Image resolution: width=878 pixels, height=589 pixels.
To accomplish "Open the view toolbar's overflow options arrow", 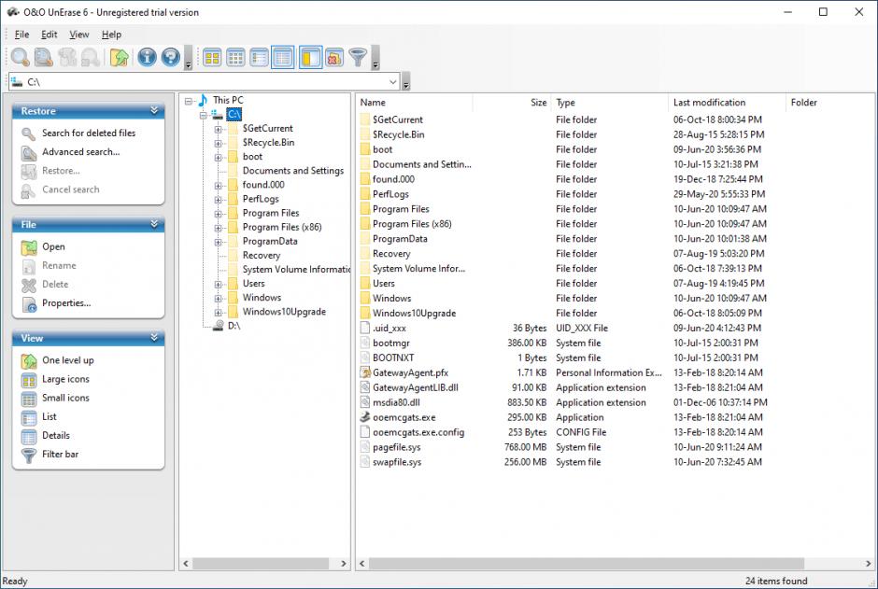I will (x=375, y=58).
